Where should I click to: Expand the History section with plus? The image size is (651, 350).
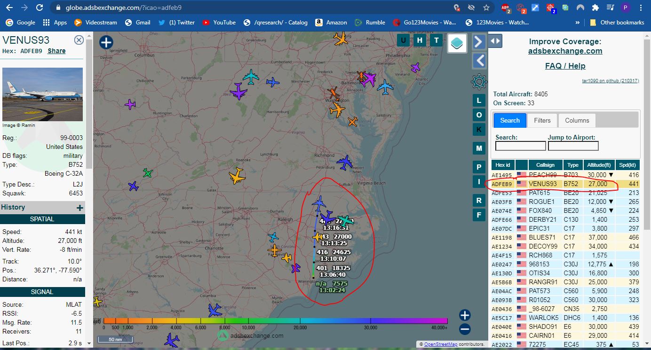(x=80, y=208)
